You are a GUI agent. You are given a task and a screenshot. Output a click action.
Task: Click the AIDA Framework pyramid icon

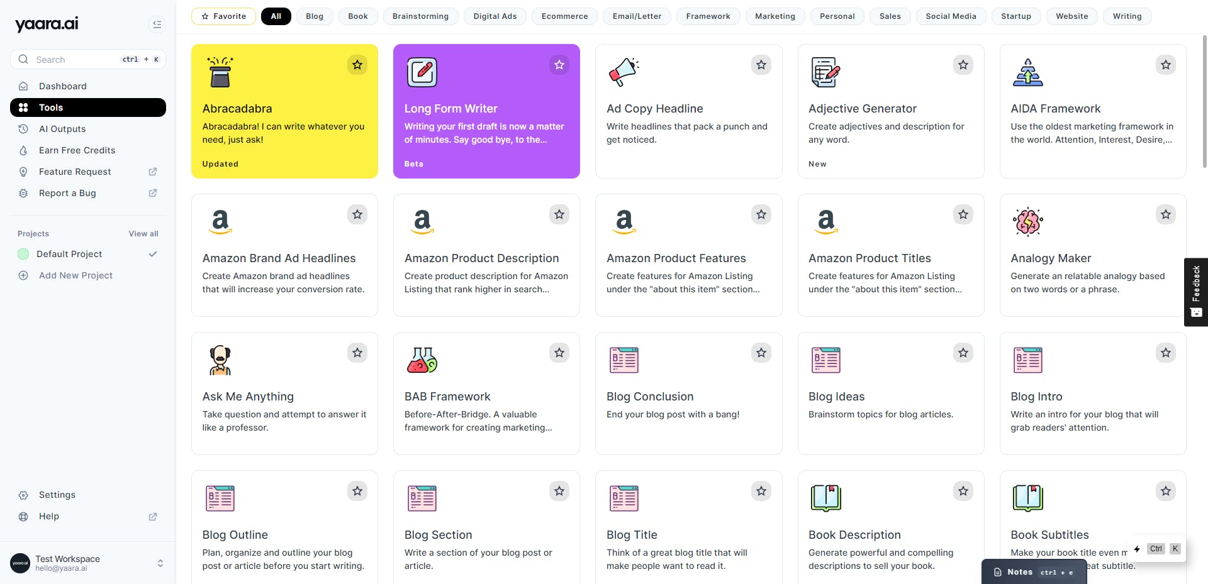tap(1027, 72)
